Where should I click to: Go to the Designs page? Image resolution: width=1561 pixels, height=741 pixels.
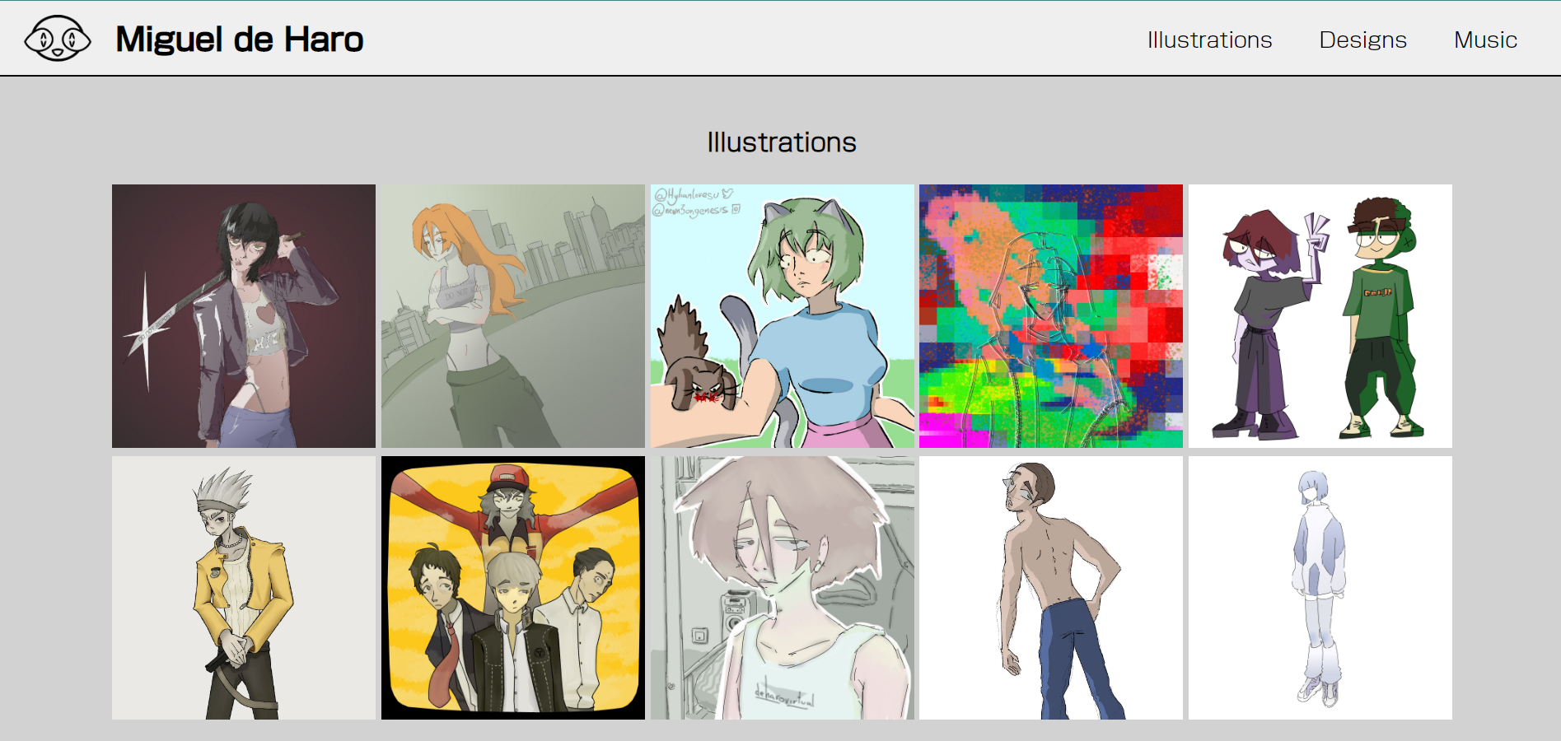click(x=1362, y=40)
